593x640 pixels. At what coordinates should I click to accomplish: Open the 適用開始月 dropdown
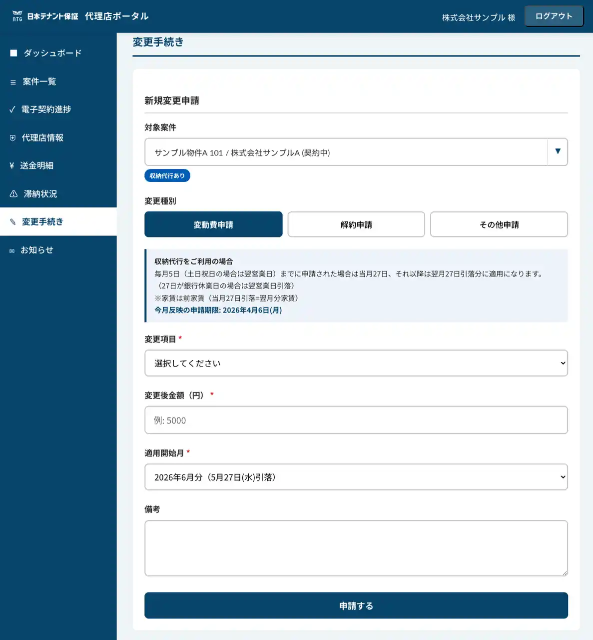pos(356,477)
